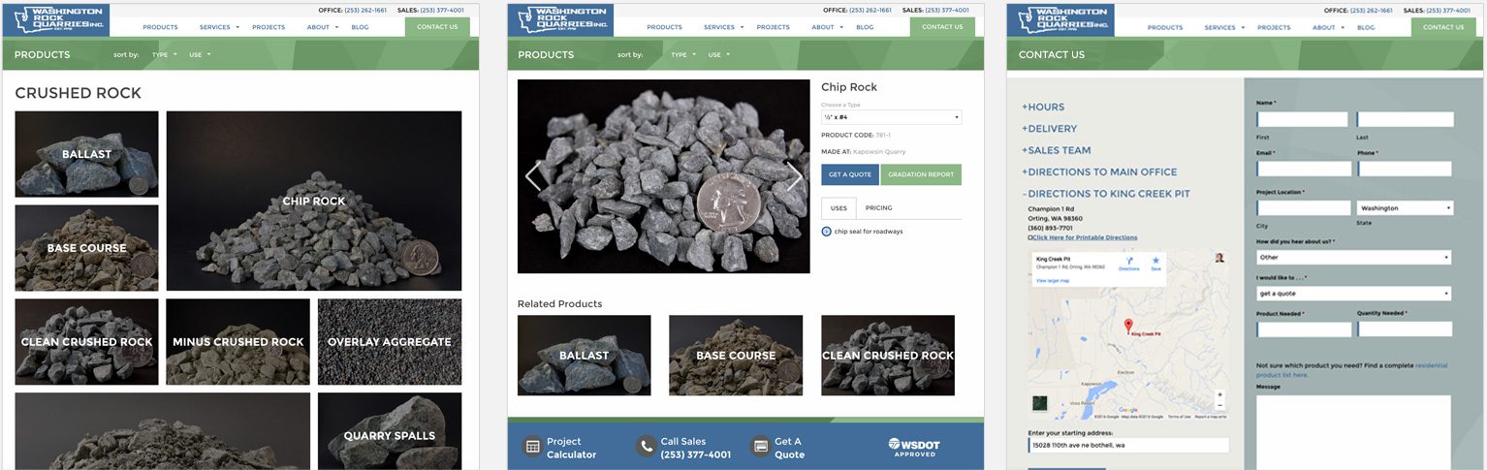Open the Overlay Aggregate product tile
Viewport: 1487px width, 470px height.
[390, 341]
